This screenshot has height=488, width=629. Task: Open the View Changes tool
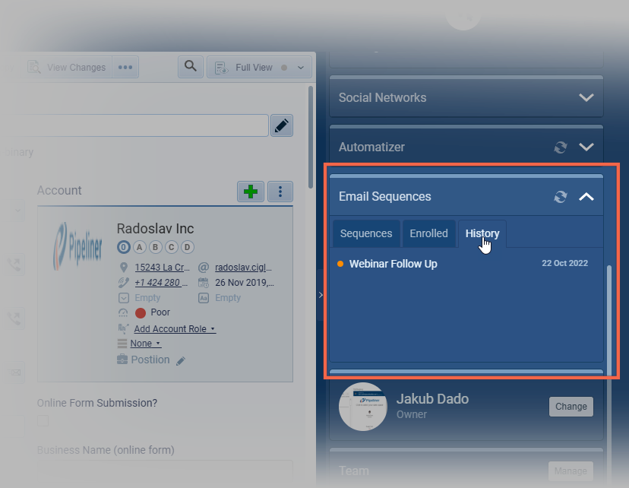[x=67, y=68]
